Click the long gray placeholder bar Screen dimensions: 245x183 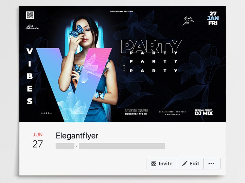tap(122, 146)
